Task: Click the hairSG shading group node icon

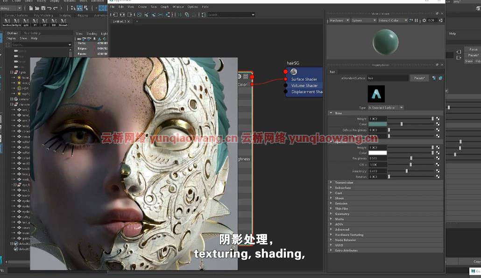Action: [x=294, y=72]
